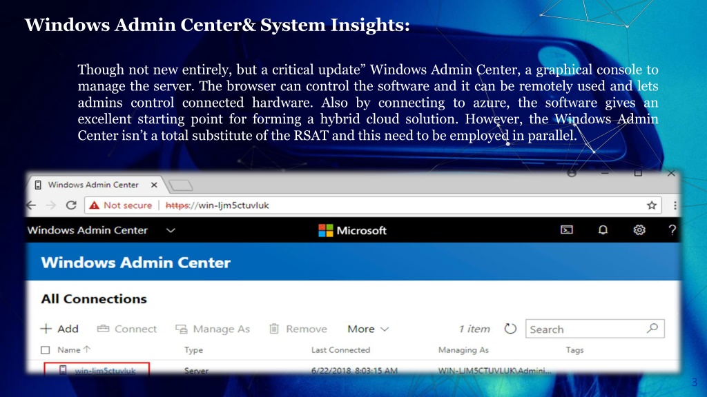Click the search magnifier icon

652,329
